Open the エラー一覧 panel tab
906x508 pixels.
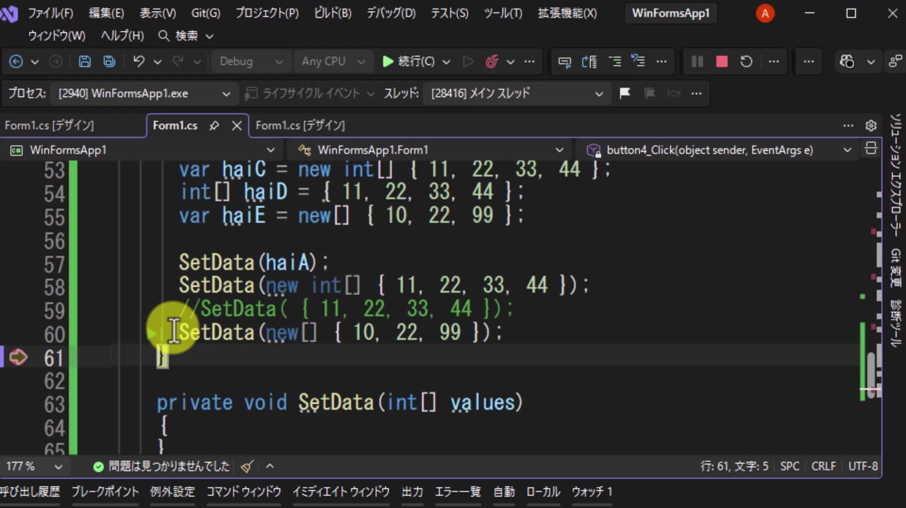[458, 492]
